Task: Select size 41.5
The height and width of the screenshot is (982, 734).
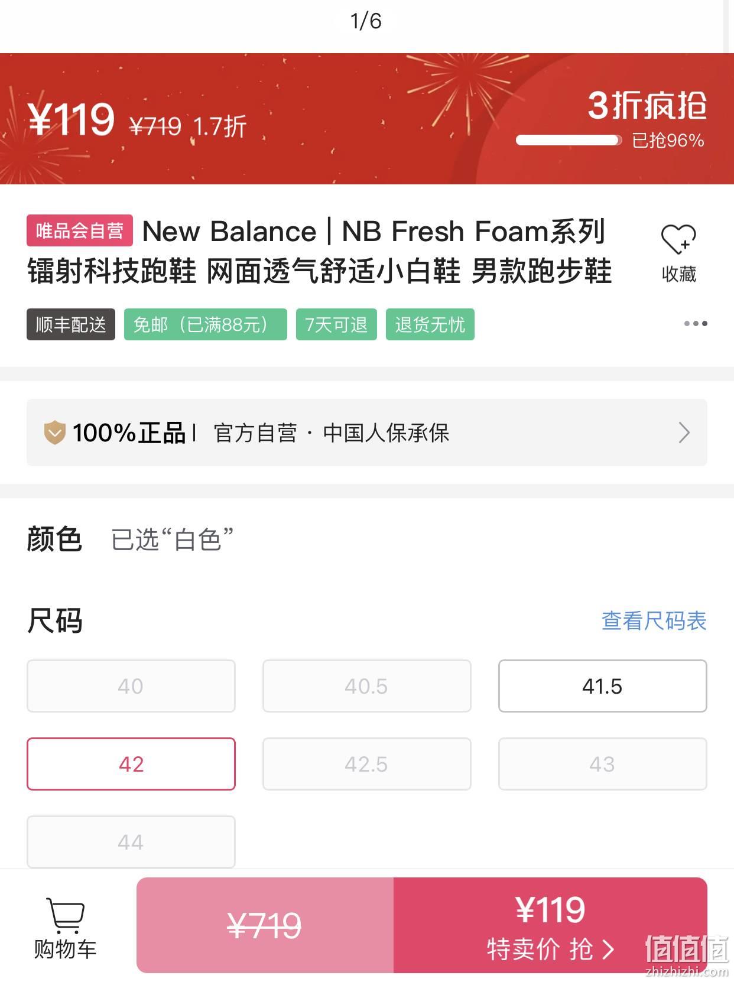Action: pyautogui.click(x=603, y=686)
